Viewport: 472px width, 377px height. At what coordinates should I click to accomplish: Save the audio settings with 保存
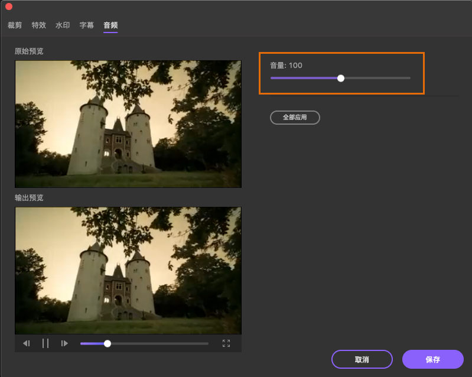(x=432, y=359)
